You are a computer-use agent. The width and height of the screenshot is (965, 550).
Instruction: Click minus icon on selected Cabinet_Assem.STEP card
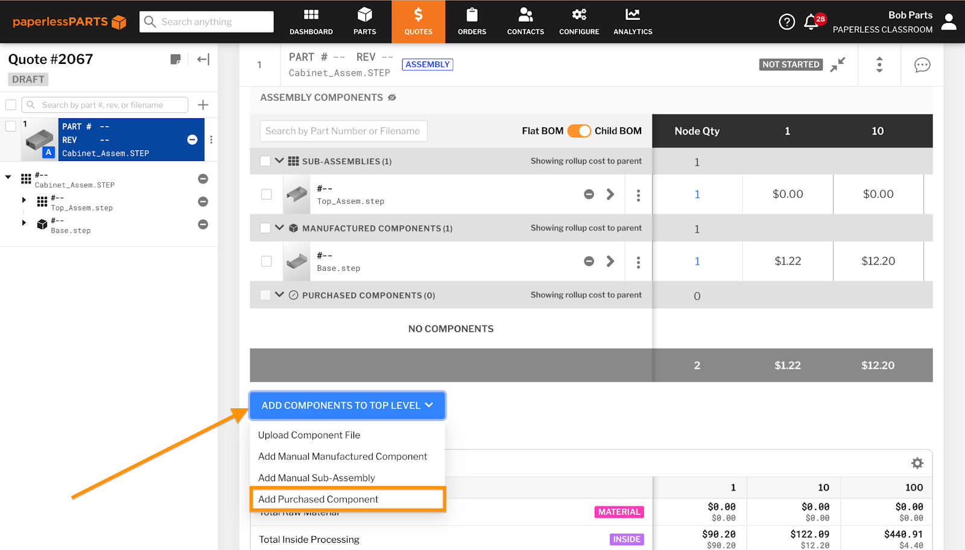click(x=192, y=139)
